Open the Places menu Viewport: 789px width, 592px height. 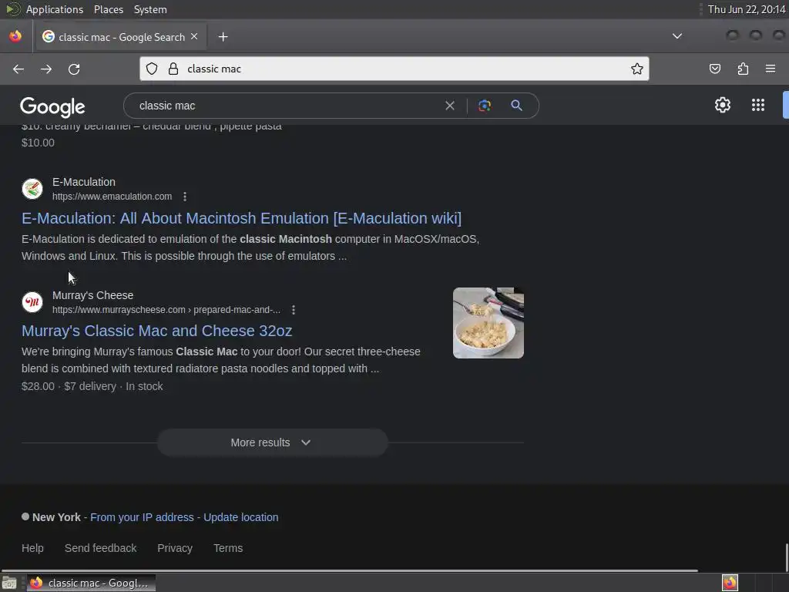[x=109, y=9]
